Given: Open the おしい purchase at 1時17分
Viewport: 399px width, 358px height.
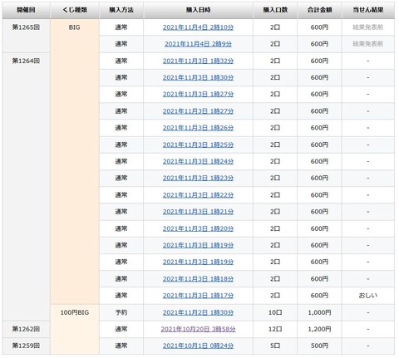Looking at the screenshot, I should [x=198, y=296].
